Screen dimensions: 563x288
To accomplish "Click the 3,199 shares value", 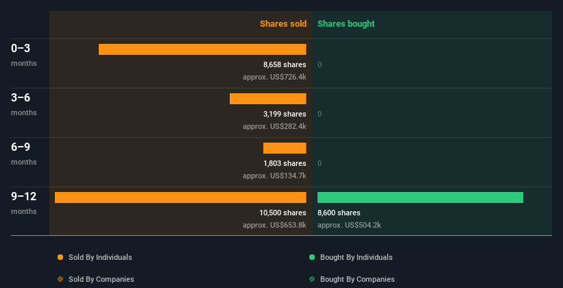I will click(x=285, y=114).
